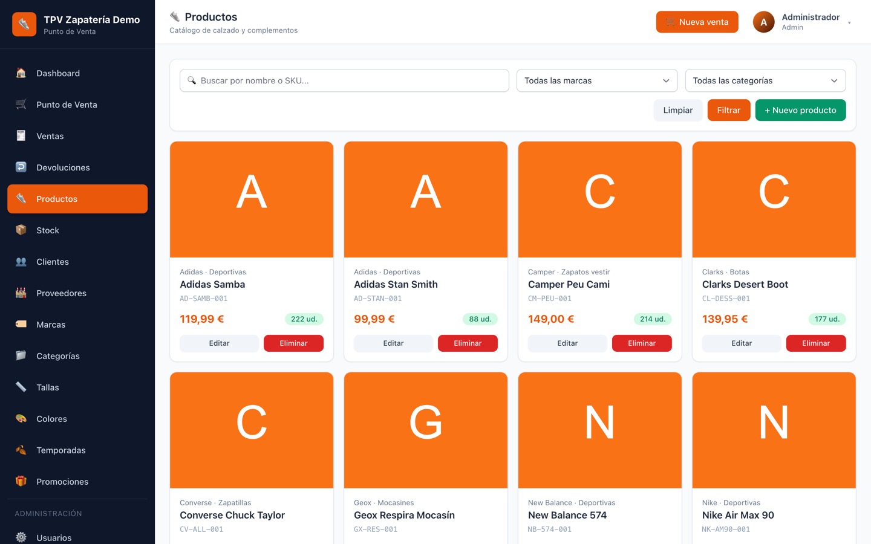
Task: Delete the Adidas Samba product
Action: pos(293,343)
